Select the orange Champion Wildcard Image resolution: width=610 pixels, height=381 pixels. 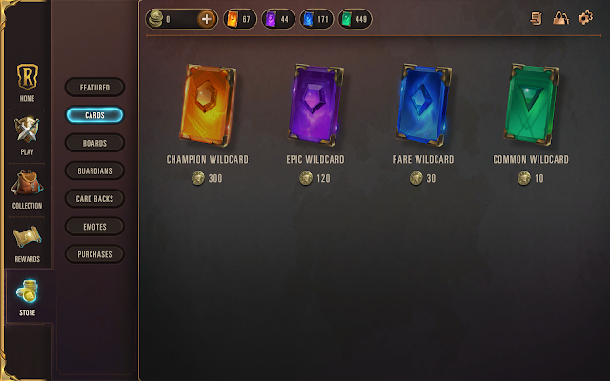208,105
